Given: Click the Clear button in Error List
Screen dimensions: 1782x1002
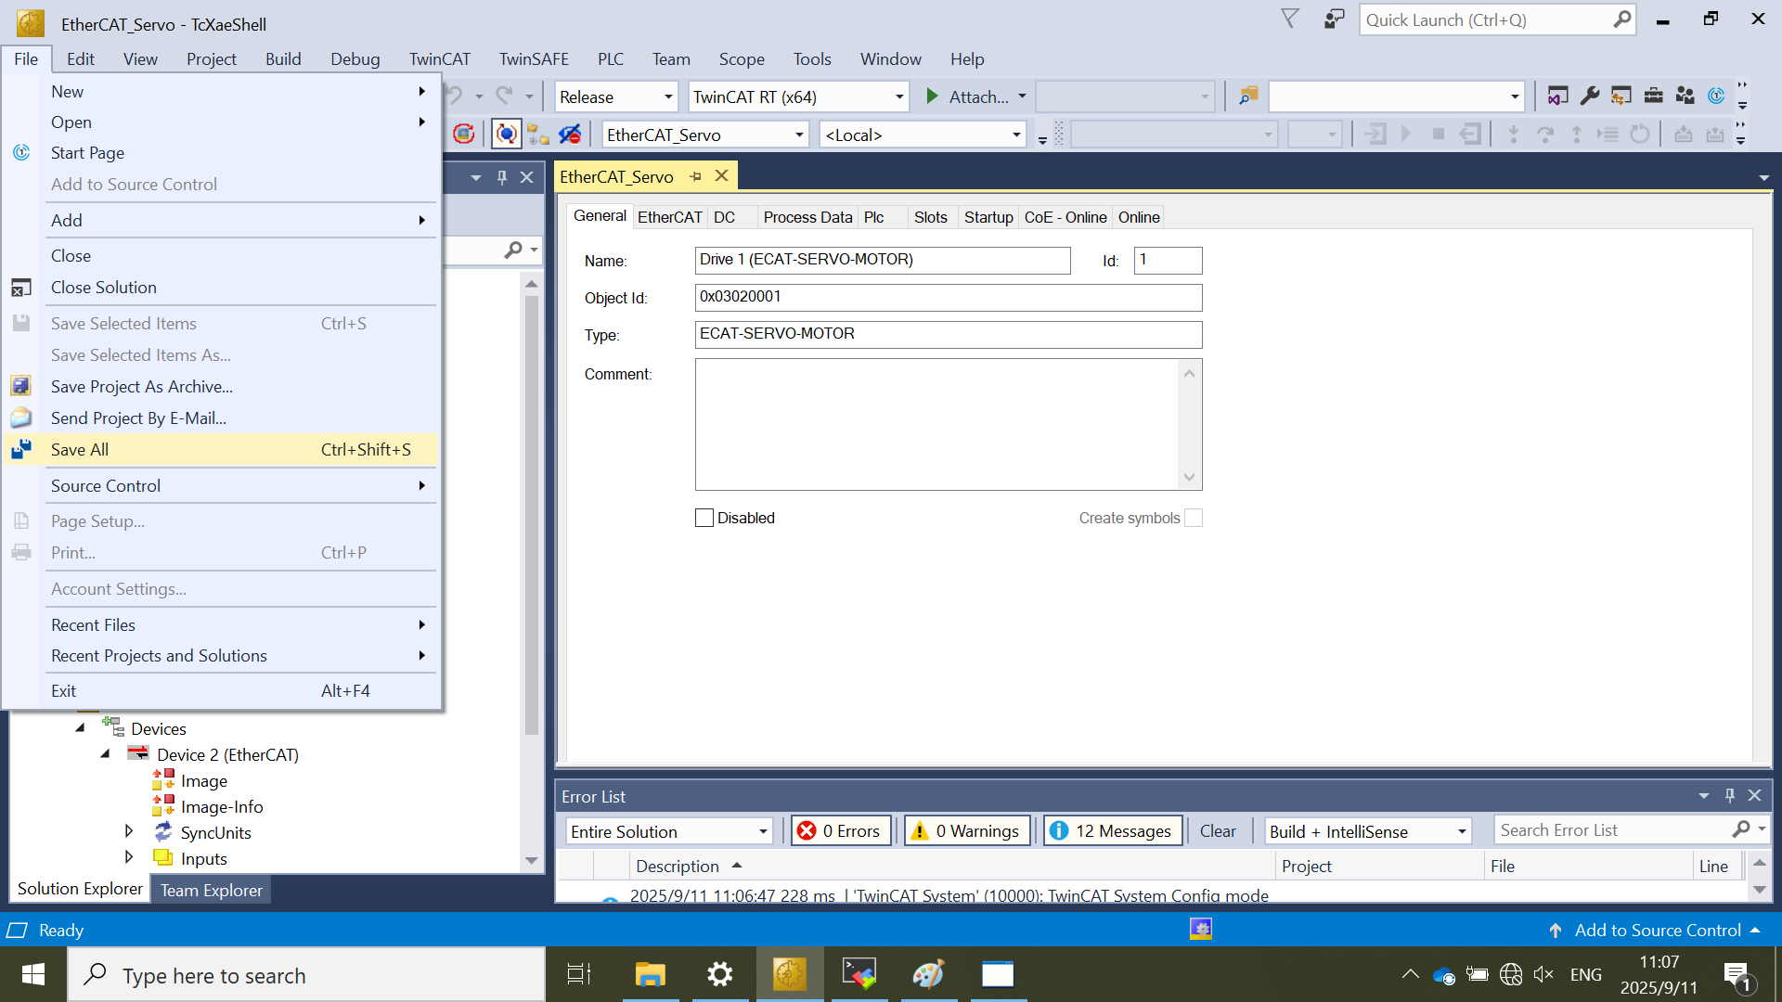Looking at the screenshot, I should [1217, 831].
